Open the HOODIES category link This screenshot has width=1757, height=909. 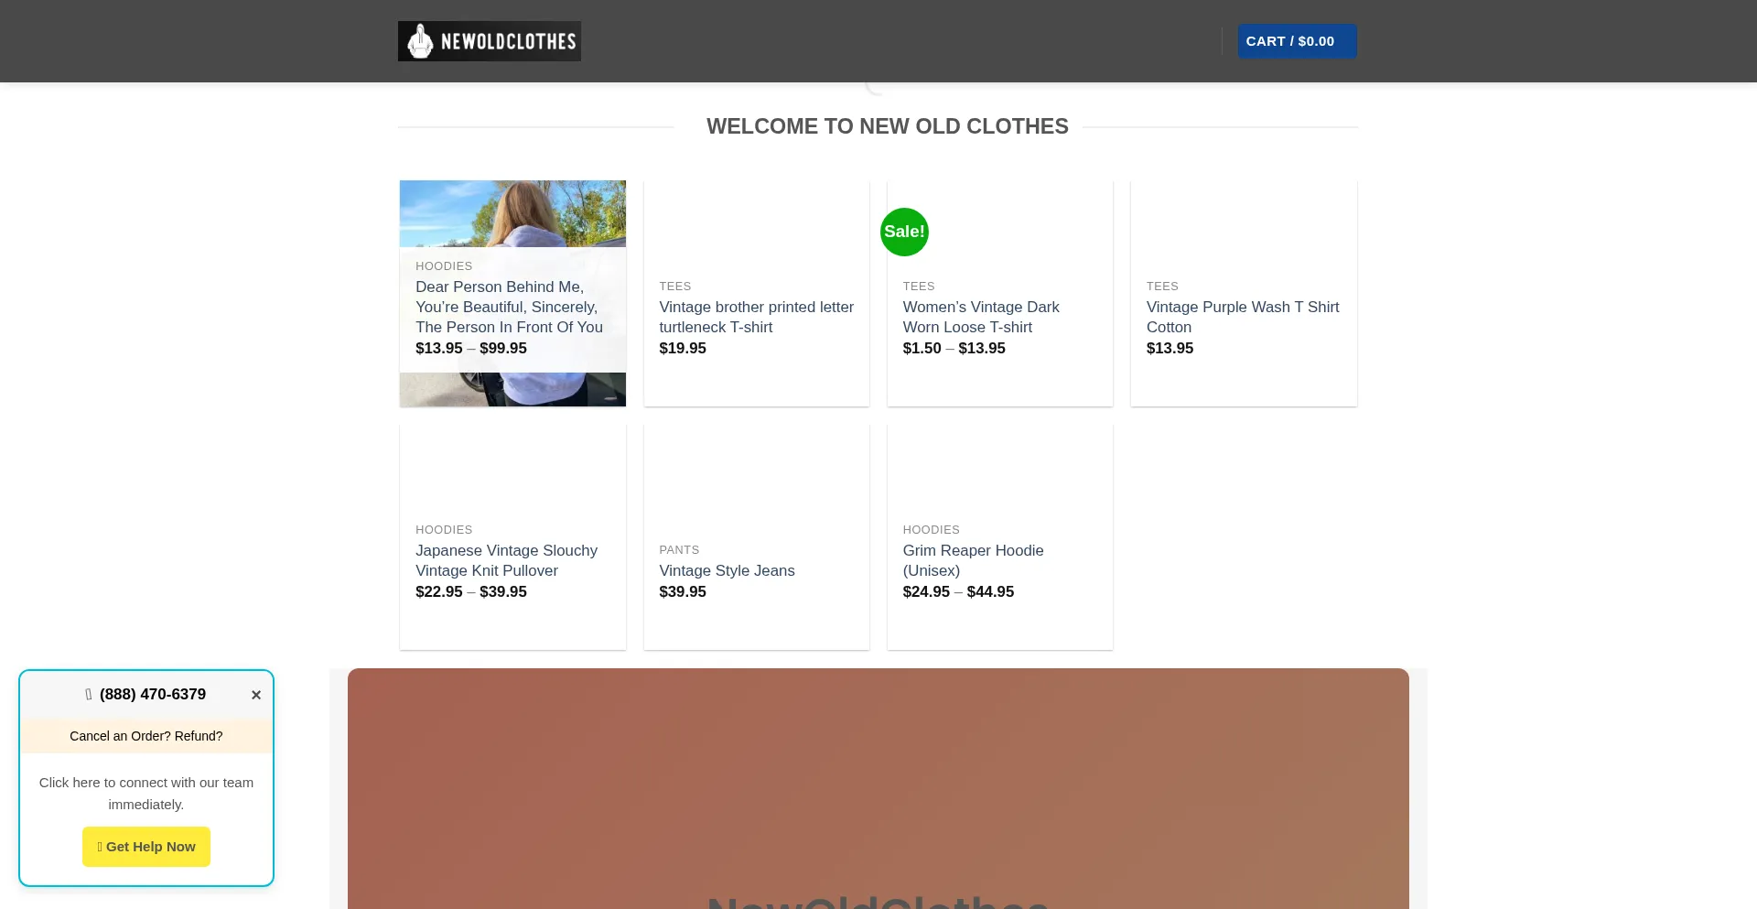[x=444, y=265]
